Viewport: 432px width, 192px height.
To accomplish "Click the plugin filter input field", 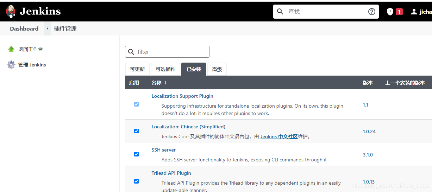I will (x=167, y=52).
